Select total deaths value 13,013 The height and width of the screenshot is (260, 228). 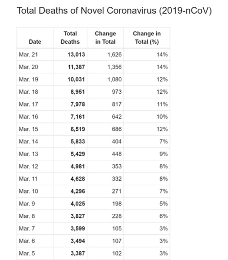(x=76, y=54)
